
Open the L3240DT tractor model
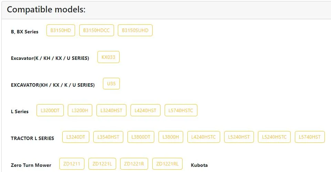[x=75, y=137]
